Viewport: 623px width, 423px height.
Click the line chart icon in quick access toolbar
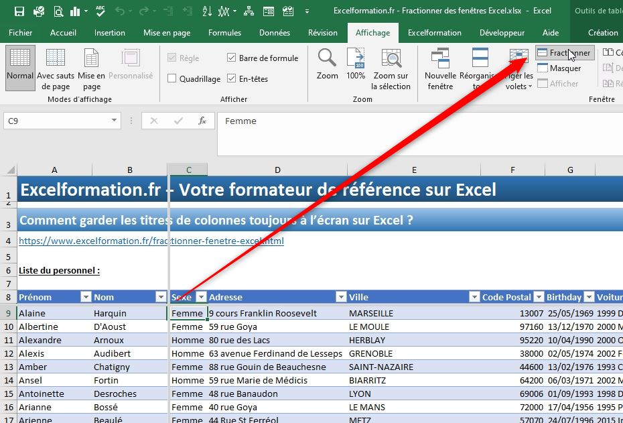point(224,11)
